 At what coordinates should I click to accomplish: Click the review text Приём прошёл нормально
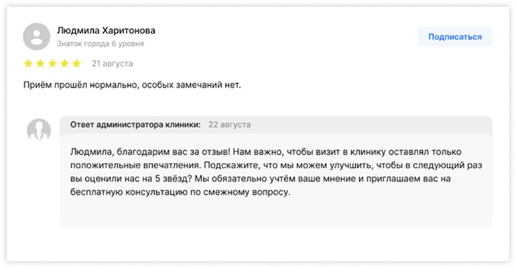tap(131, 85)
